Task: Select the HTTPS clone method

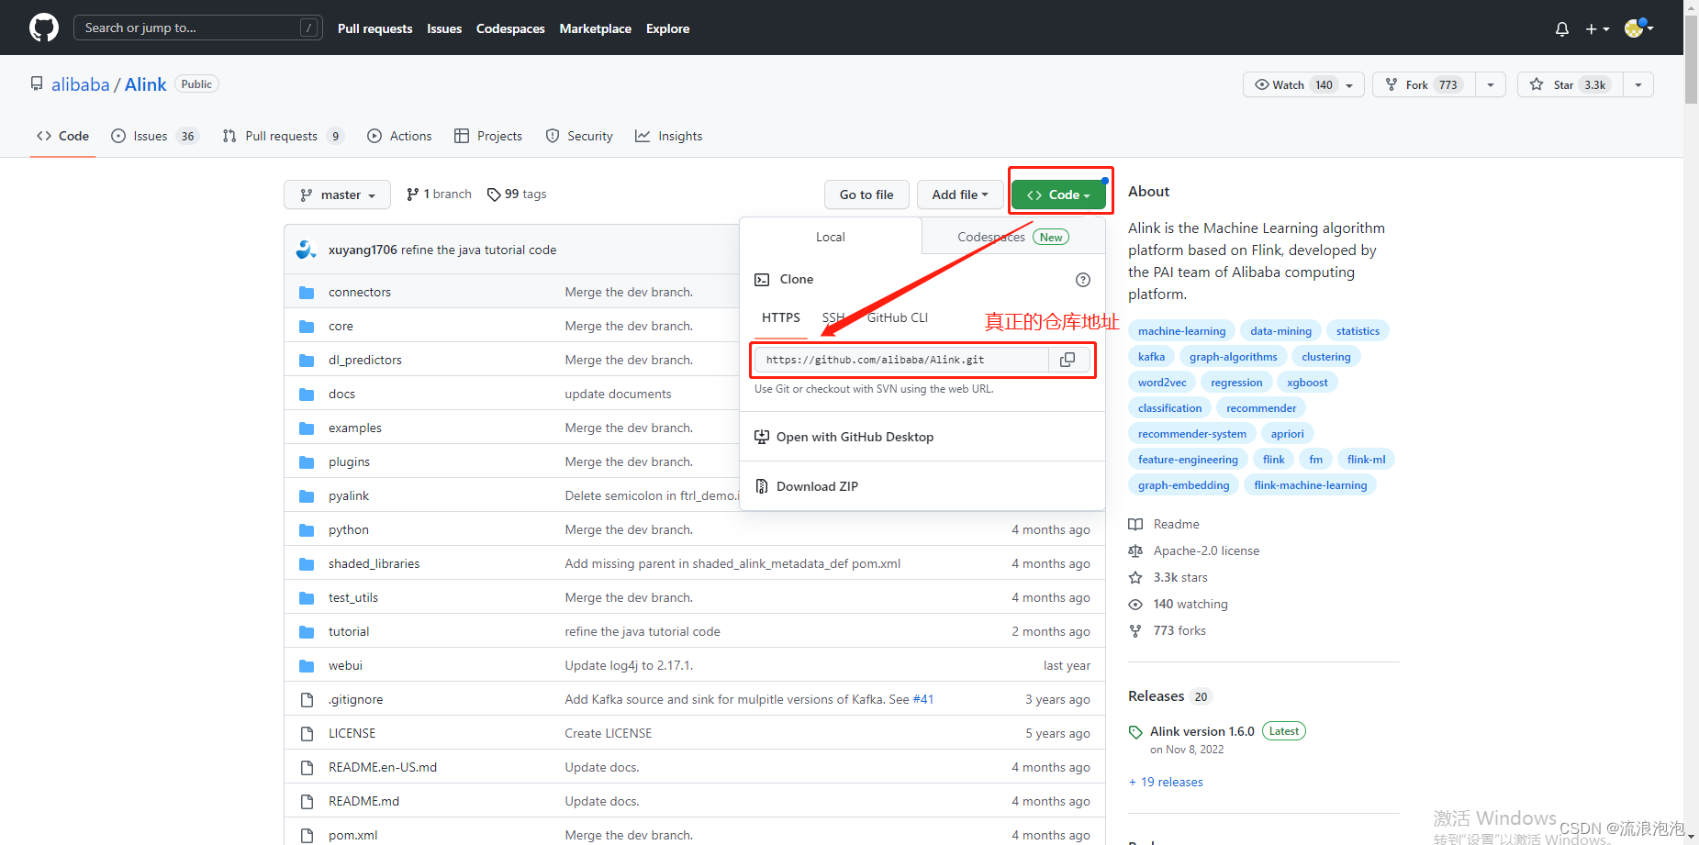Action: (781, 317)
